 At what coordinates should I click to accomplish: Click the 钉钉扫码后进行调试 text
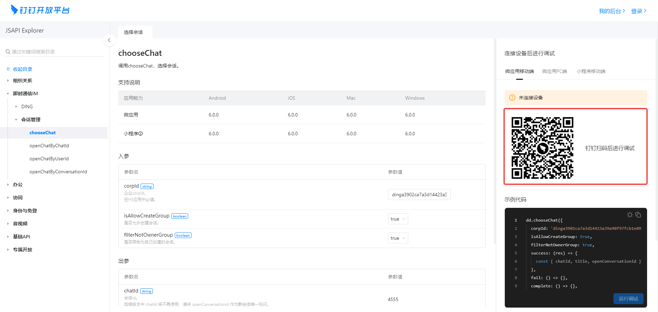click(610, 148)
